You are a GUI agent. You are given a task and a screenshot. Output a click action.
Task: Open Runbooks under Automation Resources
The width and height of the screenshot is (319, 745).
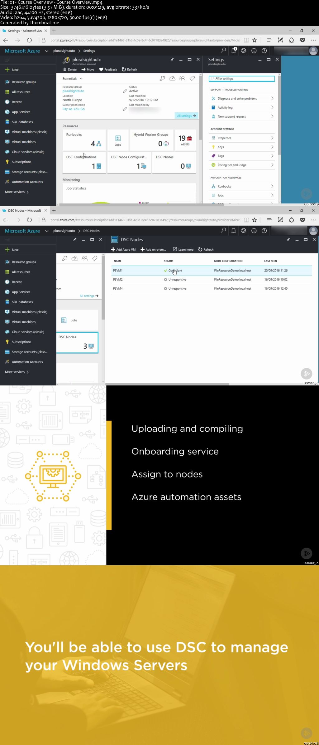pos(242,186)
